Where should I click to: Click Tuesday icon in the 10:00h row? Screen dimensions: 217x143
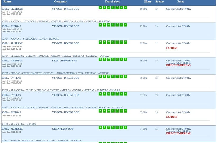105,77
